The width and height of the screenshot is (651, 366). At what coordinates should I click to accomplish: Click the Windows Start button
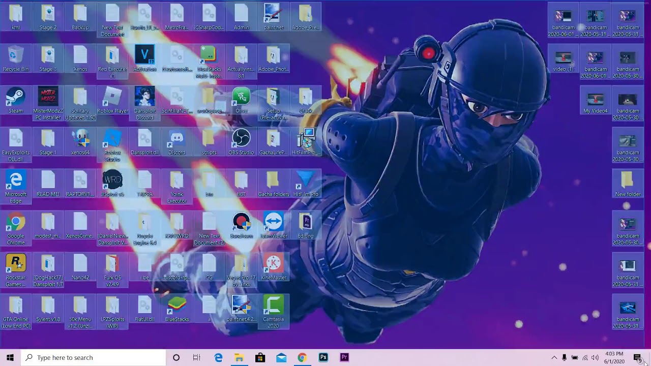point(10,357)
